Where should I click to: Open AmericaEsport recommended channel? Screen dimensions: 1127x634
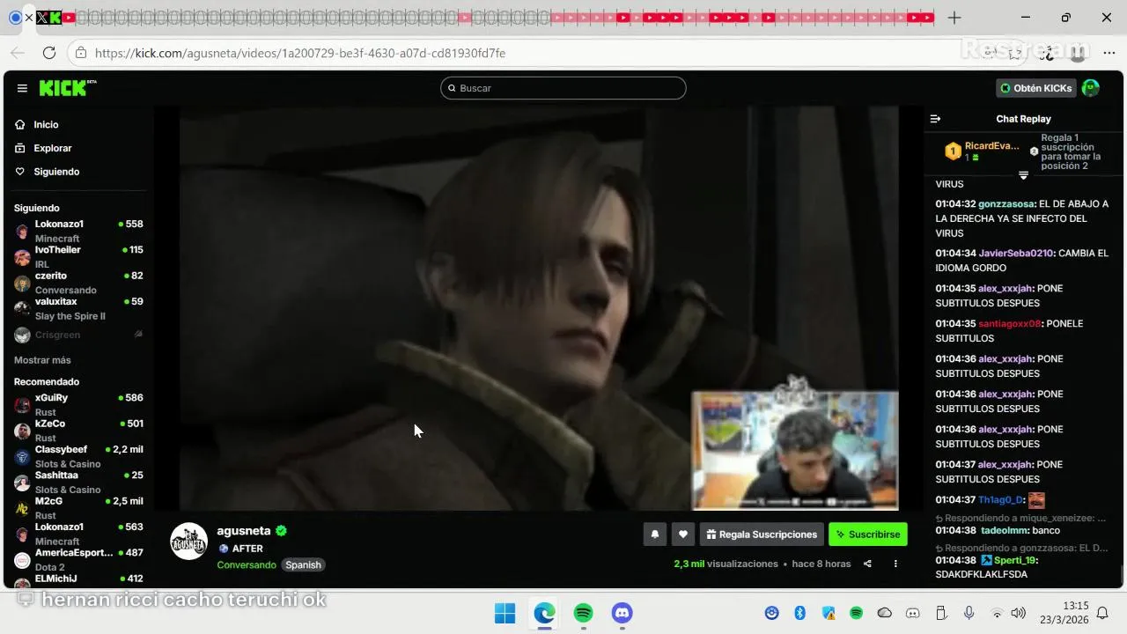click(78, 559)
